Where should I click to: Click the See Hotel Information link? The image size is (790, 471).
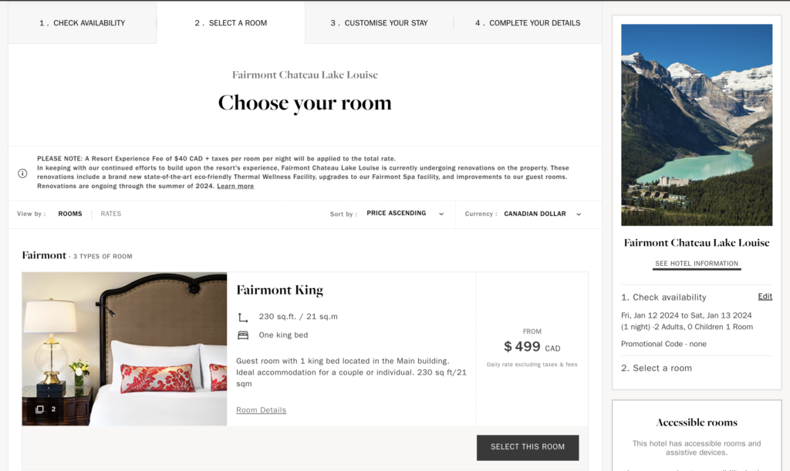click(x=697, y=264)
